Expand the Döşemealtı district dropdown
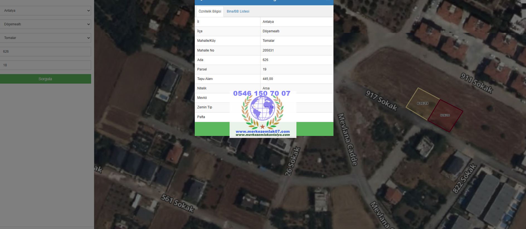526x229 pixels. click(45, 24)
